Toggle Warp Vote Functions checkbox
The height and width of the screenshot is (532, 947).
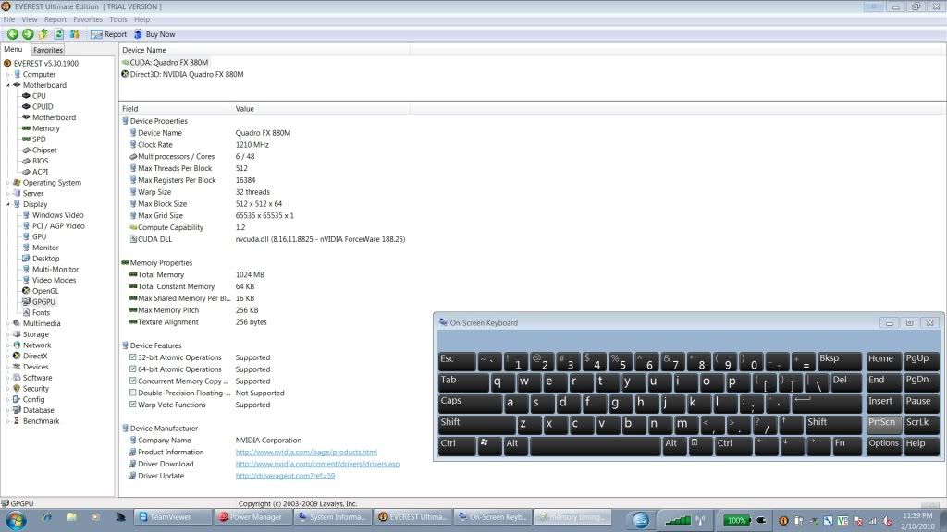(133, 405)
